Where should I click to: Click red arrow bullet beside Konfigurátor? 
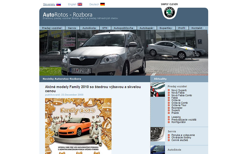click(169, 122)
